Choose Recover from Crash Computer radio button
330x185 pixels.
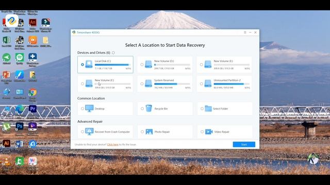(82, 132)
